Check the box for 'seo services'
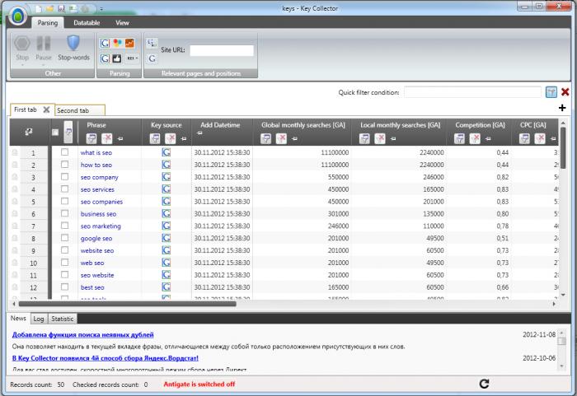This screenshot has height=396, width=577. (65, 189)
